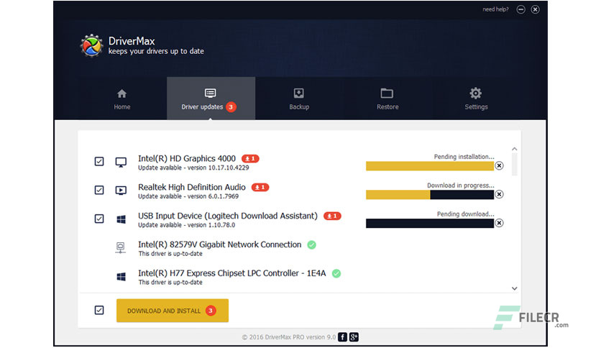Image resolution: width=601 pixels, height=348 pixels.
Task: Click the red 3 badge on Driver updates
Action: click(231, 107)
